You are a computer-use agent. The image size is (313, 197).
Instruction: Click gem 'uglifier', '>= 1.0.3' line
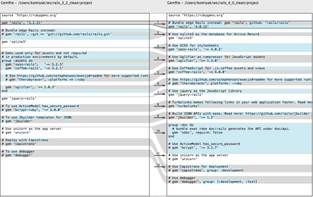coord(31,87)
